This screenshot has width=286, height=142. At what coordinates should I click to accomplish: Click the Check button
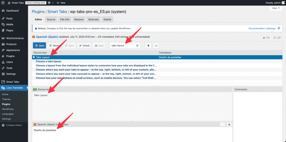84,46
